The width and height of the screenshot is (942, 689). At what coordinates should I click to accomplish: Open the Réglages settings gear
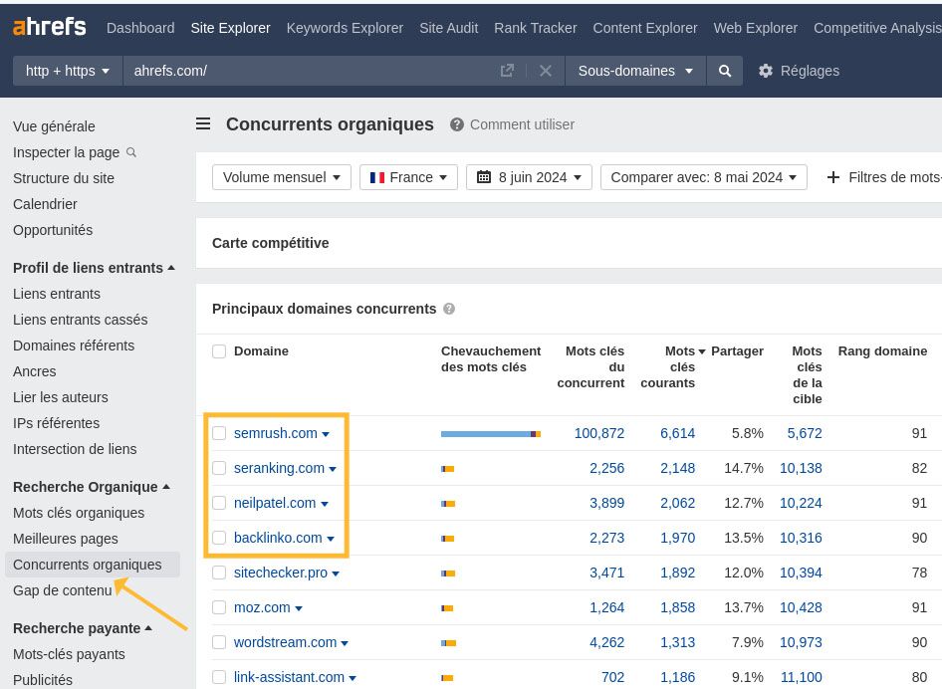(x=765, y=71)
